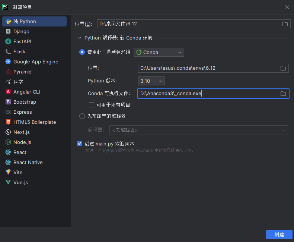Click the Angular CLI icon
Screen dimensions: 294x242
[8, 92]
